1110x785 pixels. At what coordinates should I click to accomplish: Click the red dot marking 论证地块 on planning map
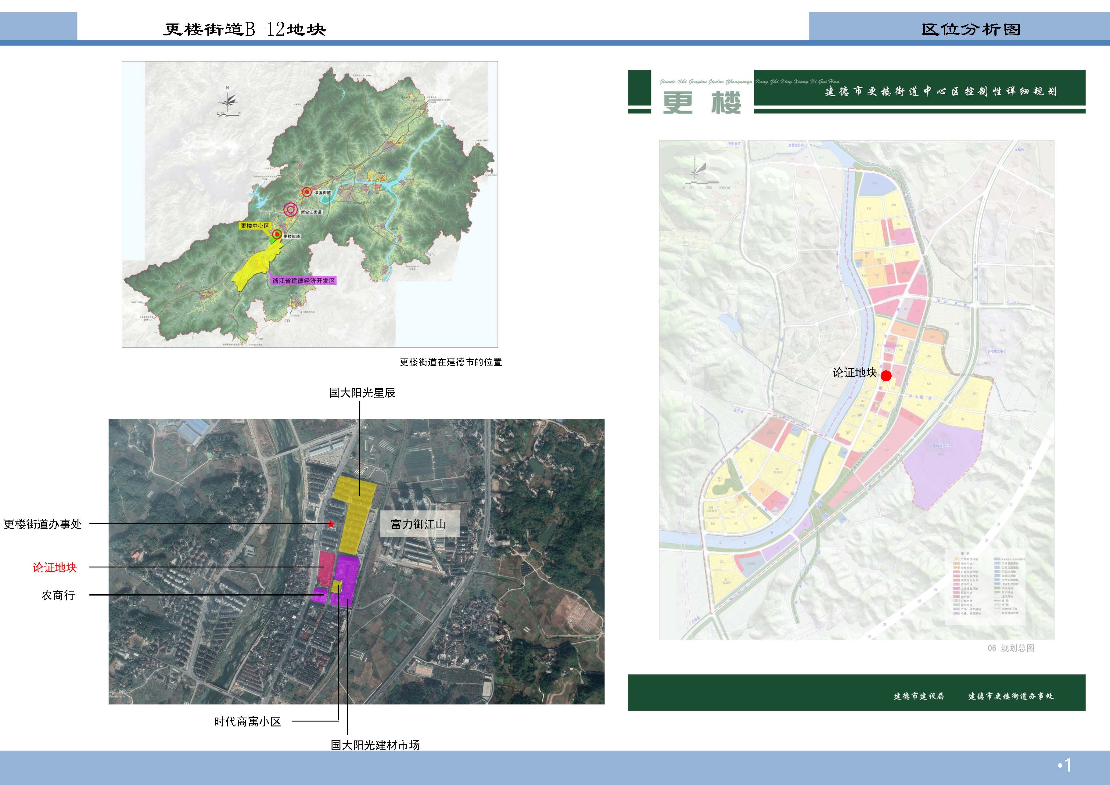[886, 376]
